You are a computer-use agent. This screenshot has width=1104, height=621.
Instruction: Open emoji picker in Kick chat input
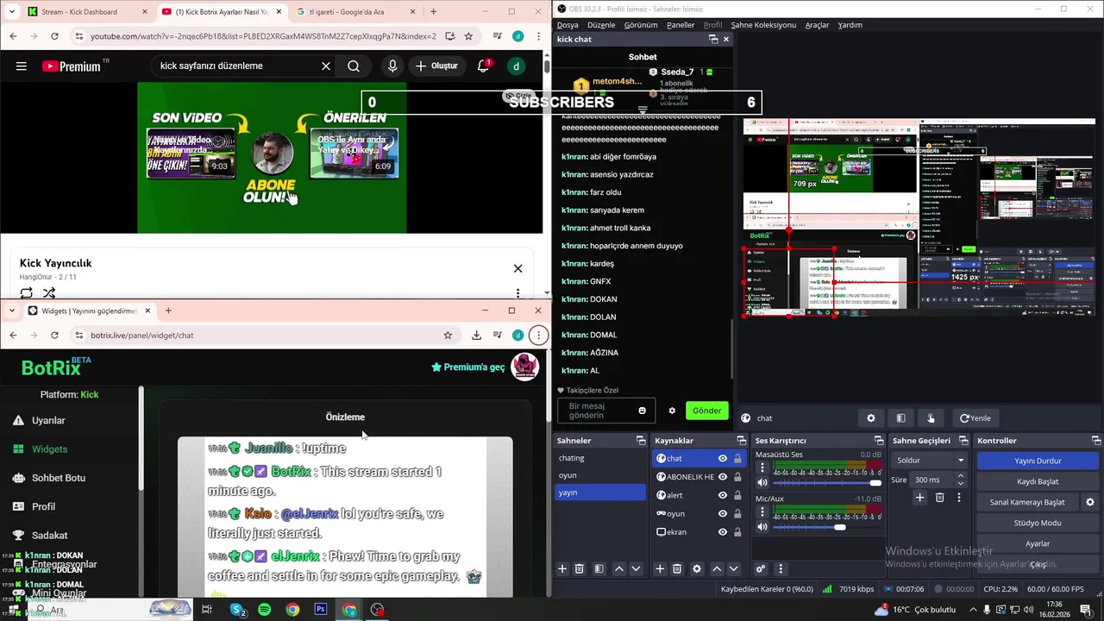click(x=642, y=411)
